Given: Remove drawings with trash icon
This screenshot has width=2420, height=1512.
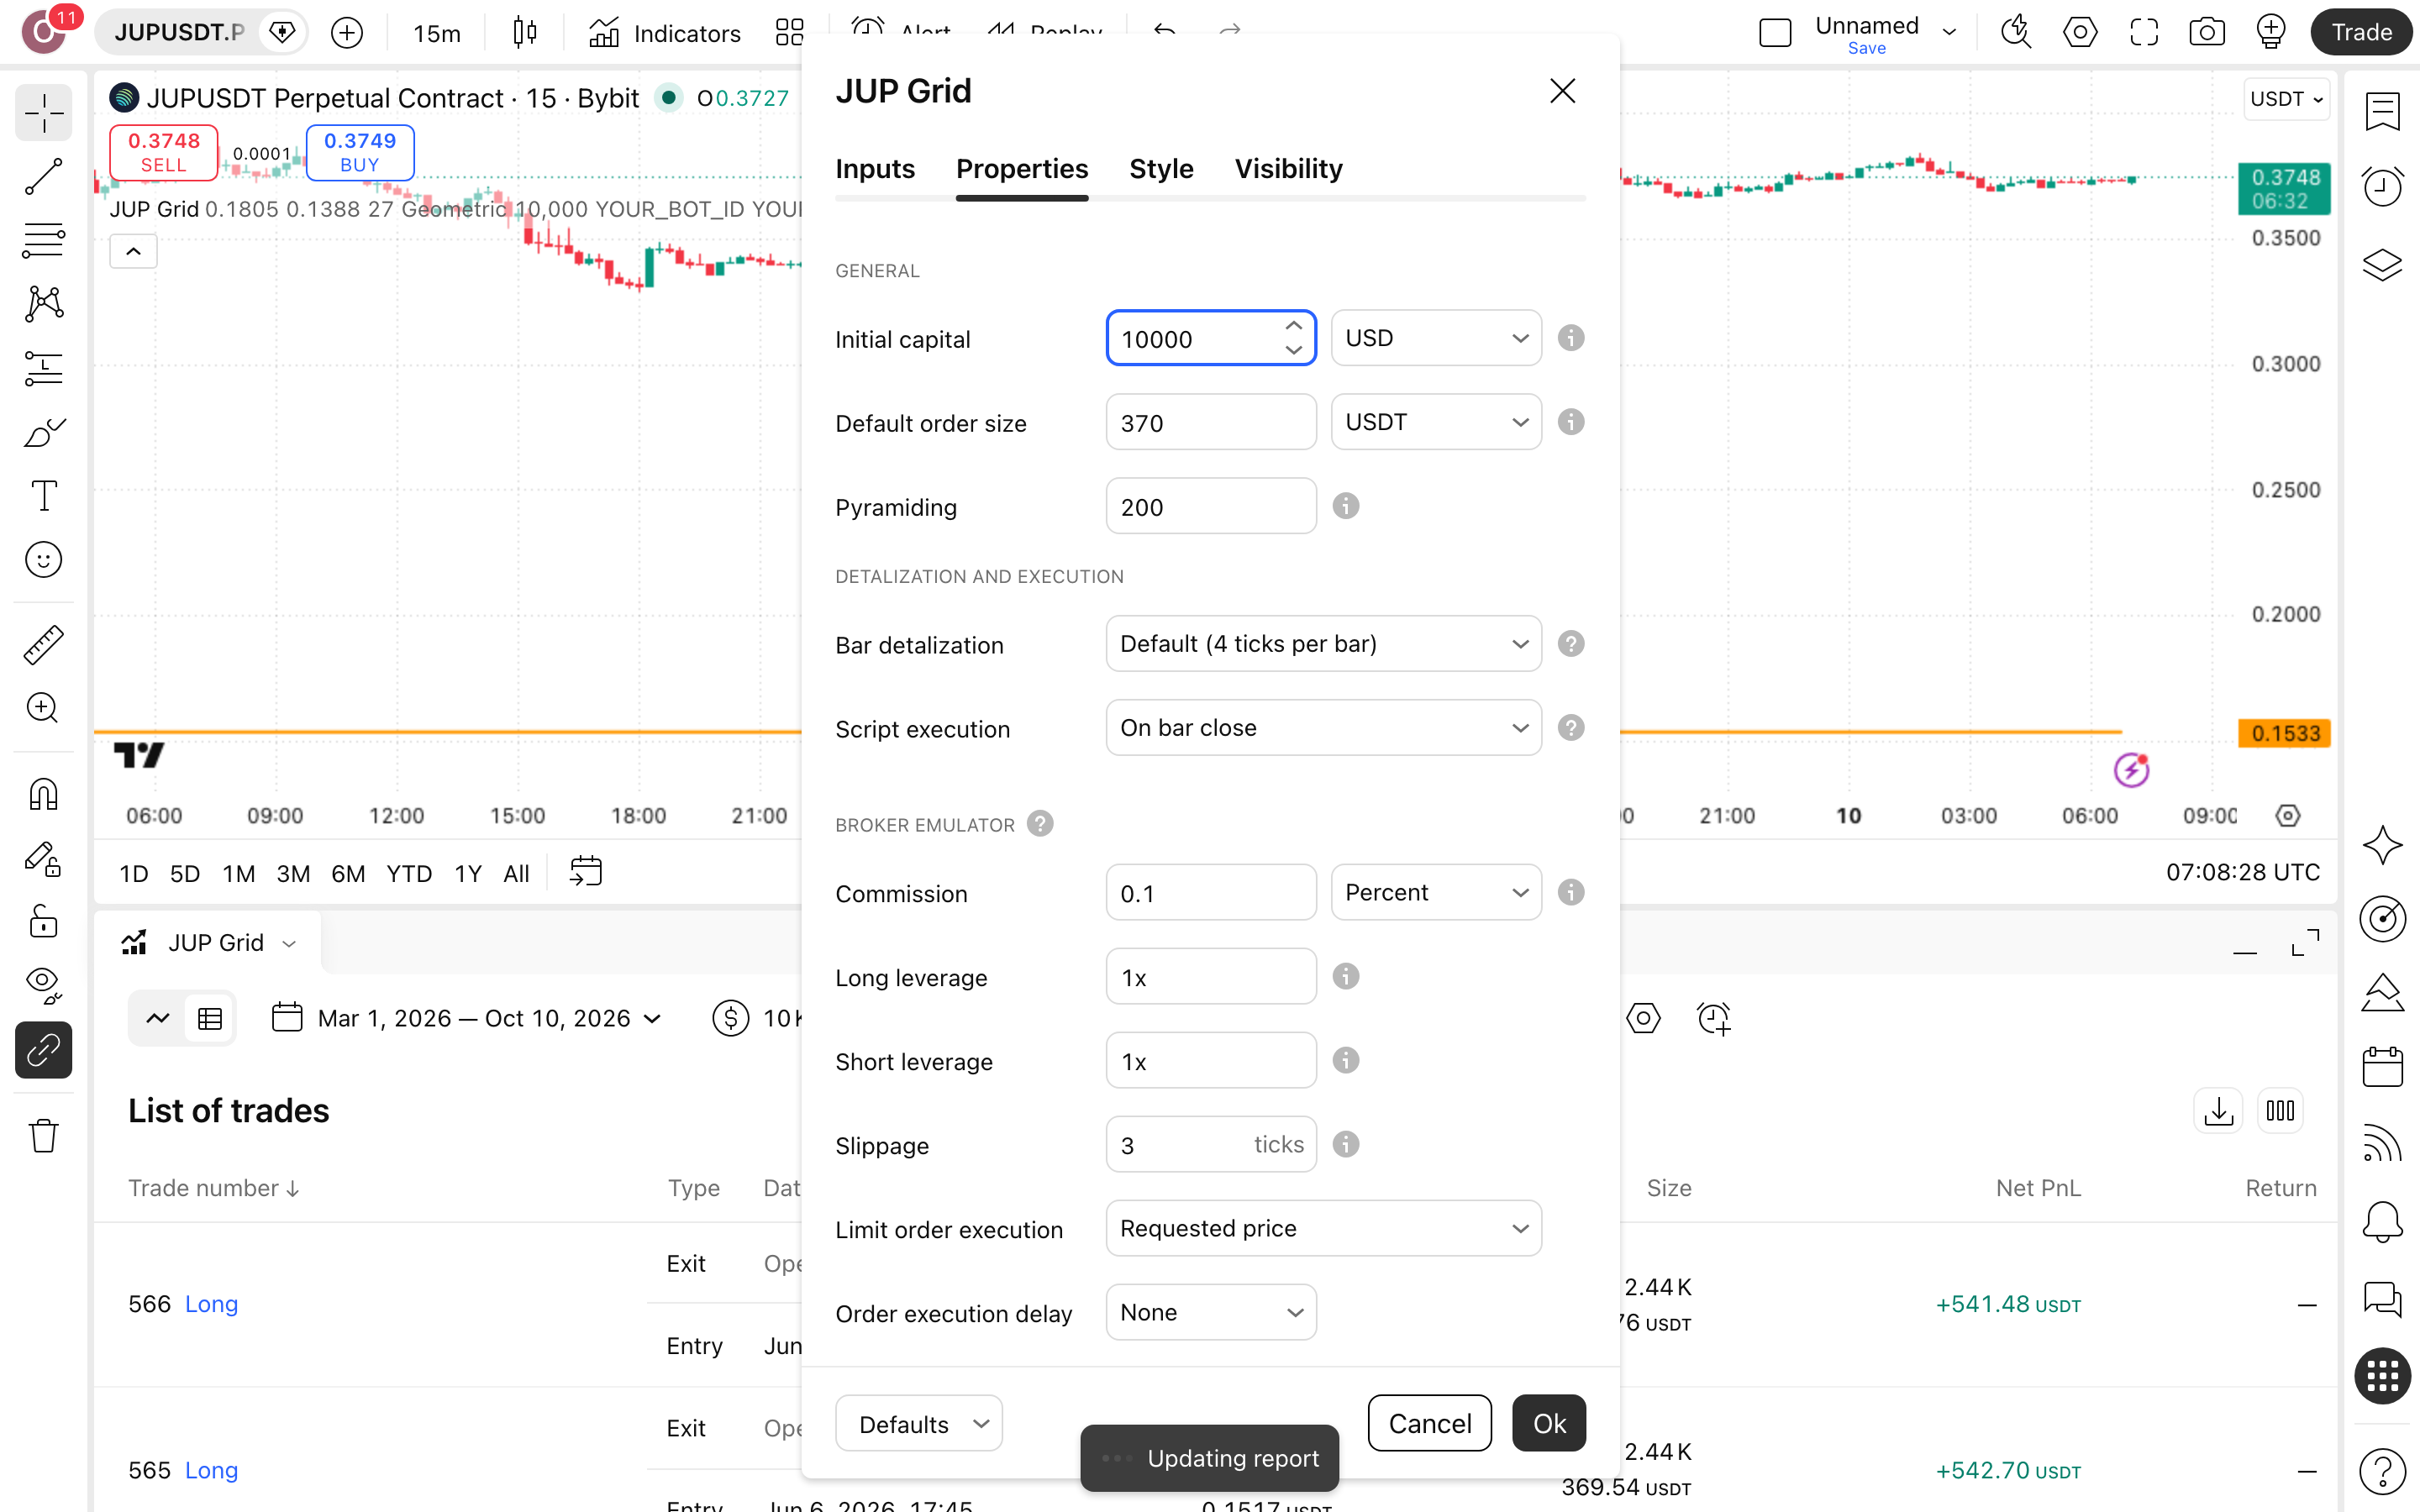Looking at the screenshot, I should point(43,1135).
